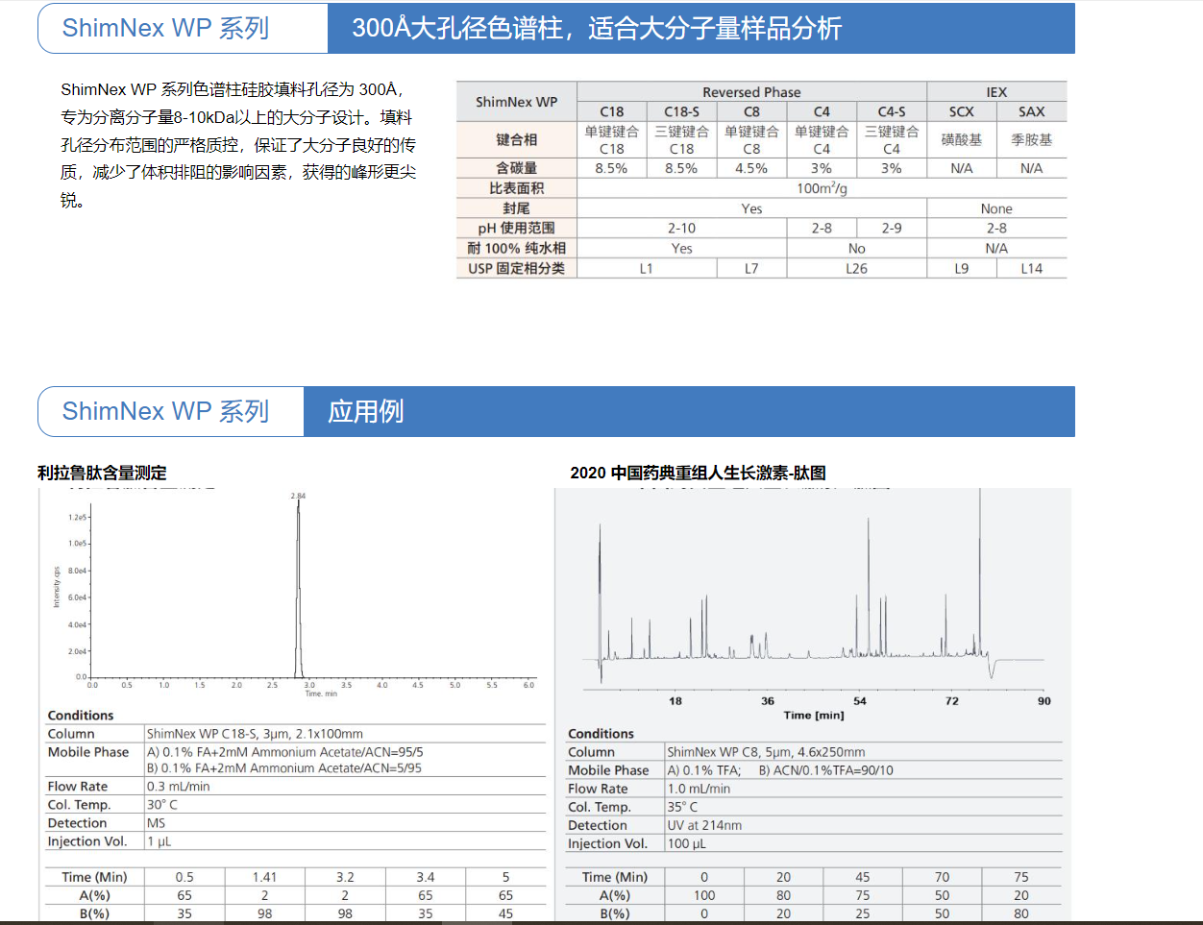
Task: Click the SAX column header cell
Action: tap(1031, 111)
